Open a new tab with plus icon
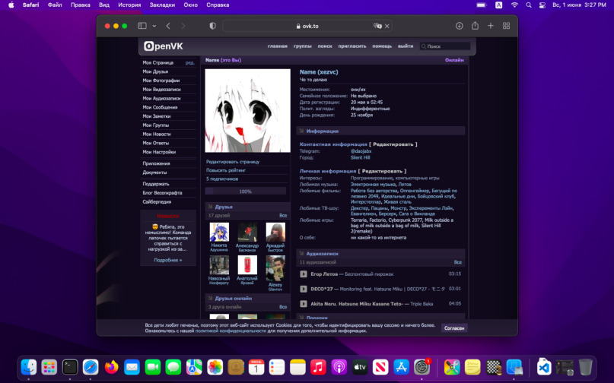 pyautogui.click(x=491, y=26)
